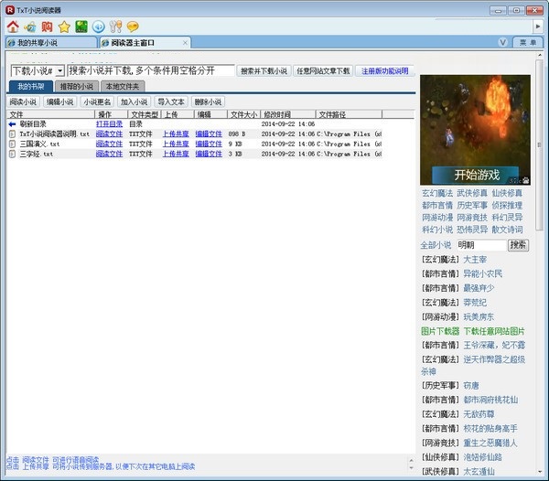The image size is (549, 481).
Task: Click the red Home house icon
Action: (12, 27)
